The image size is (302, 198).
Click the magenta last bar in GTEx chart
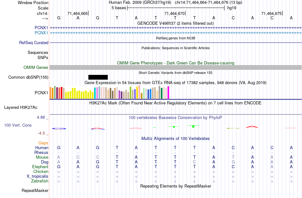tap(168, 93)
